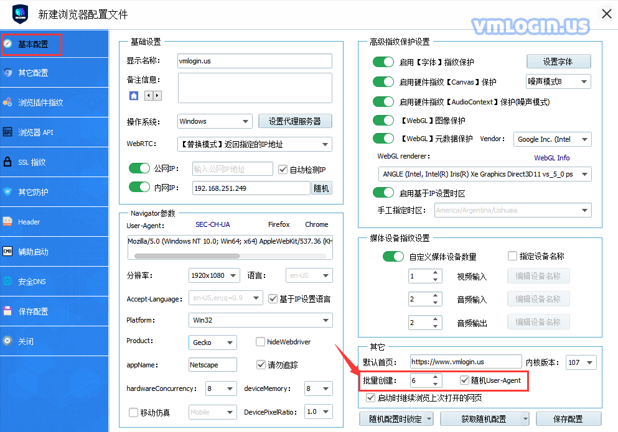The width and height of the screenshot is (618, 432).
Task: Open 内核版本 107 dropdown
Action: (581, 362)
